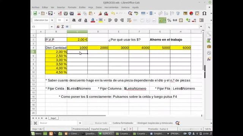
Task: Click the Bold formatting icon
Action: pyautogui.click(x=74, y=20)
